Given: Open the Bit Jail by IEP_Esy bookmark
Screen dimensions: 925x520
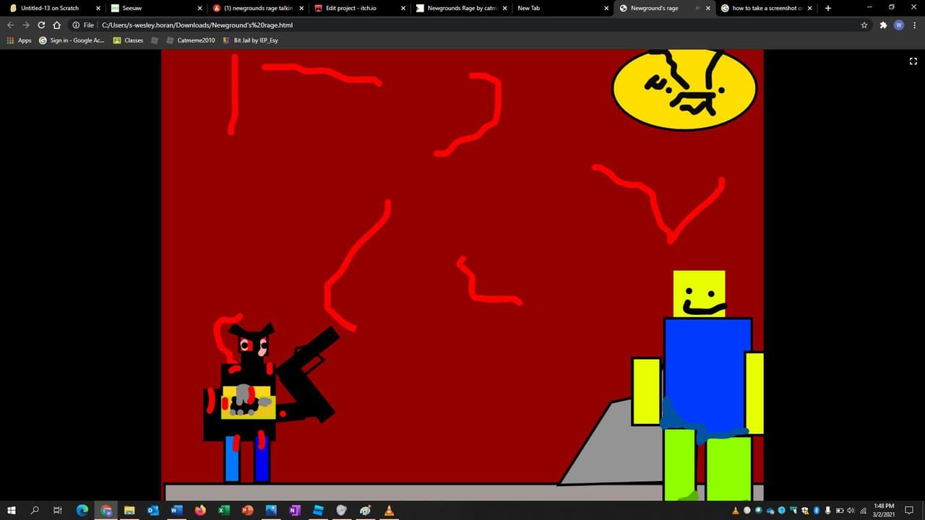Looking at the screenshot, I should pos(250,40).
